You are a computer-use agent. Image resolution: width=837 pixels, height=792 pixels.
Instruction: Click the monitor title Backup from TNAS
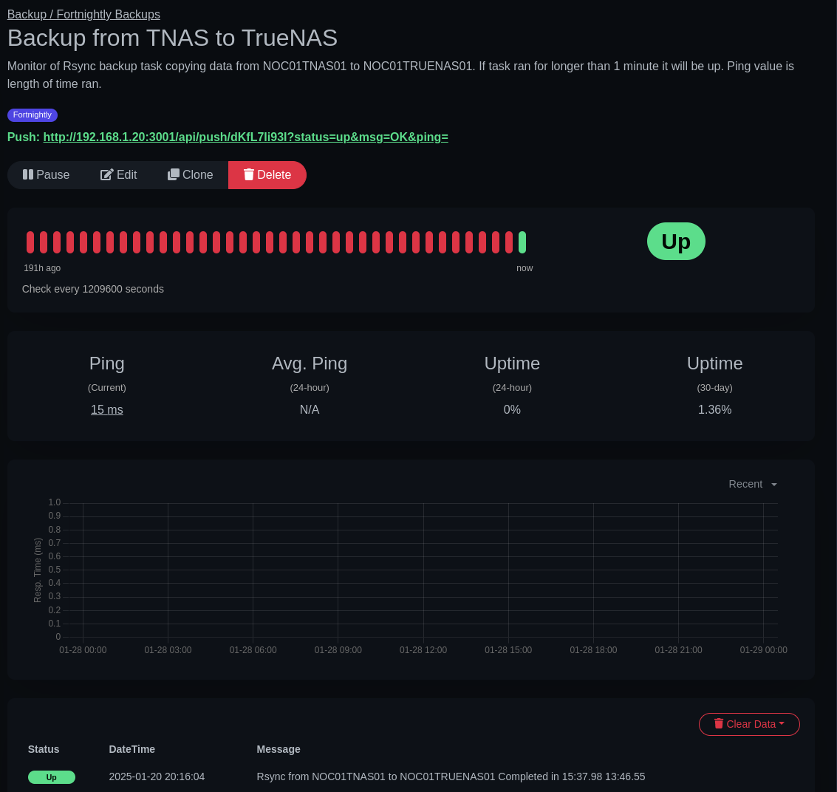pos(172,38)
